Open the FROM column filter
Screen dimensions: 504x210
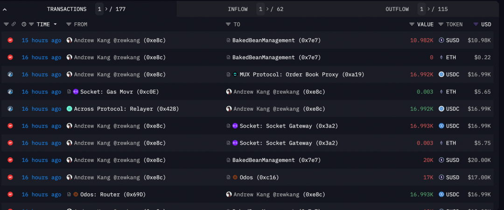point(69,24)
